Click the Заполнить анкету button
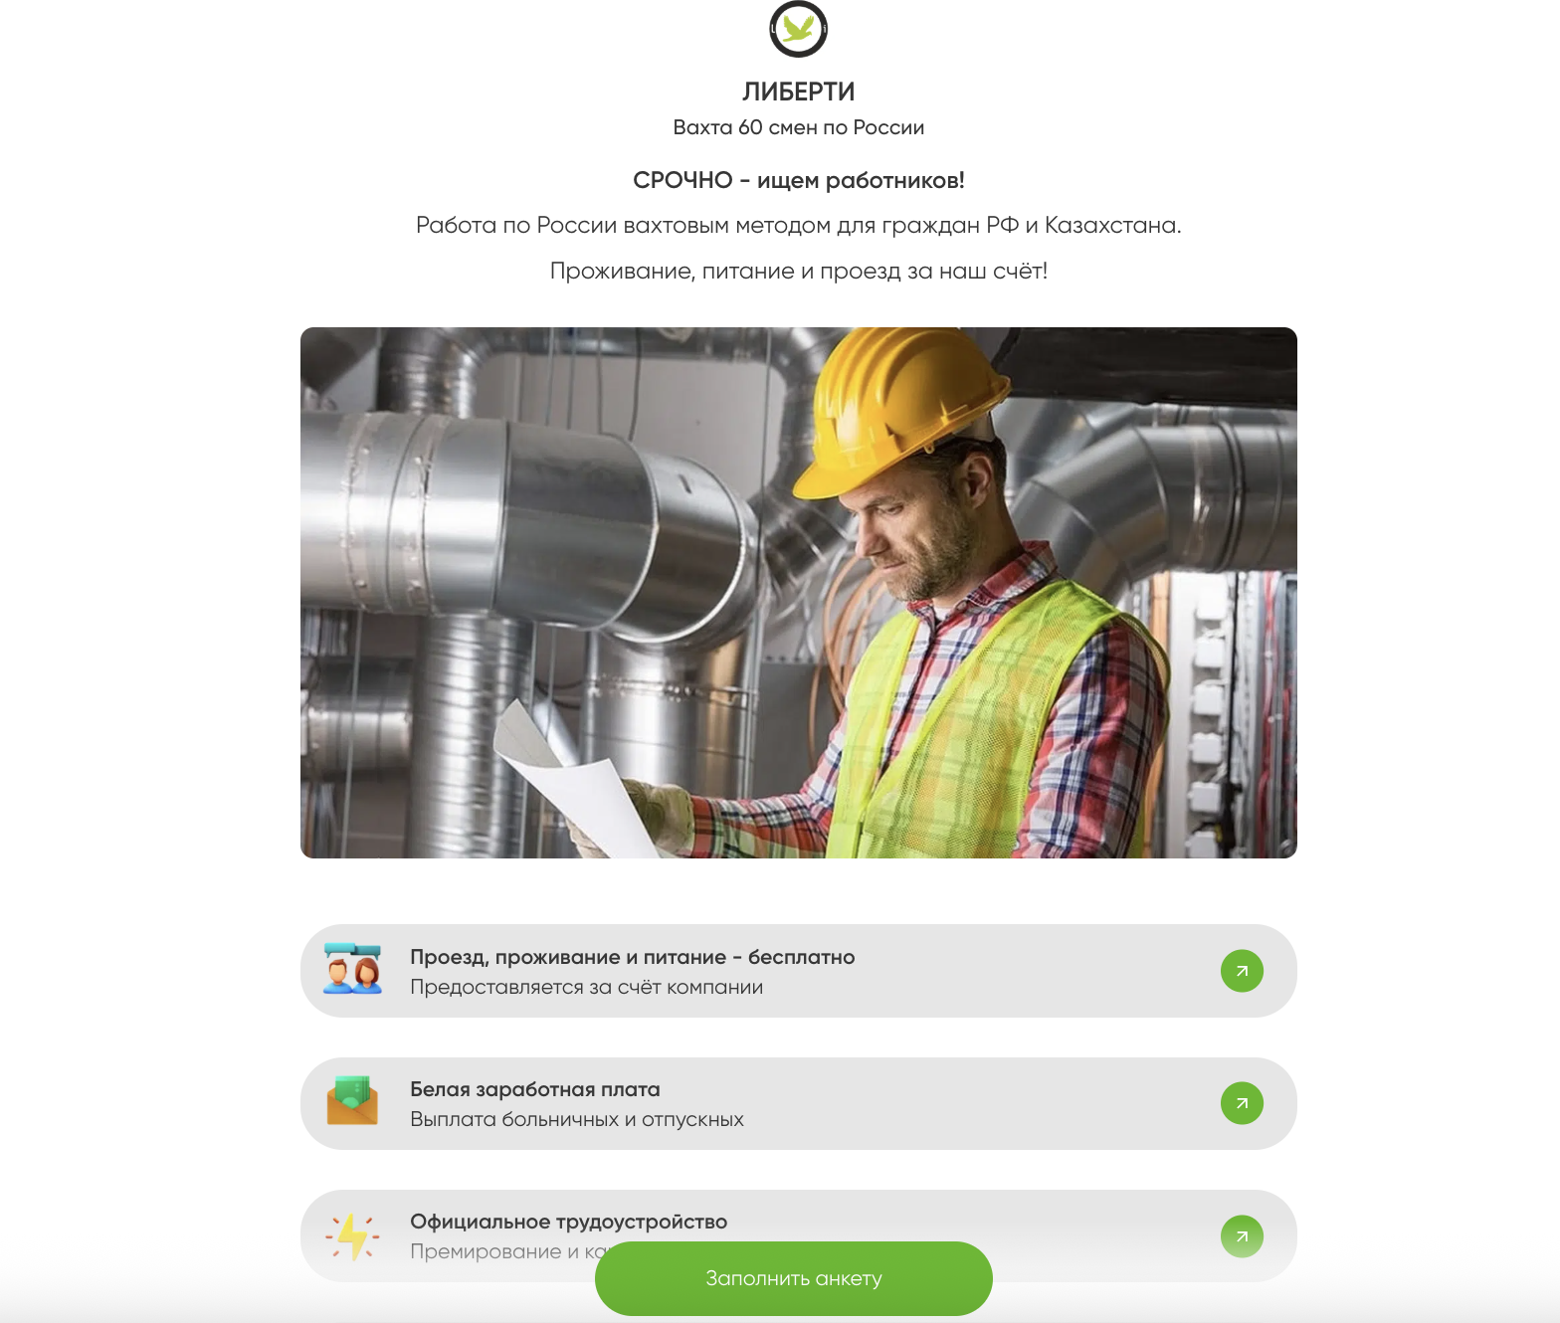The image size is (1560, 1323). (x=794, y=1278)
